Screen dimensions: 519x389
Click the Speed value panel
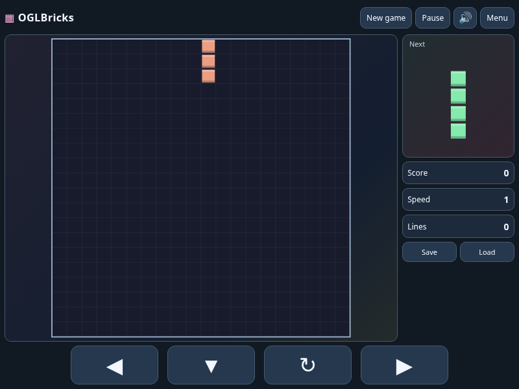click(458, 200)
